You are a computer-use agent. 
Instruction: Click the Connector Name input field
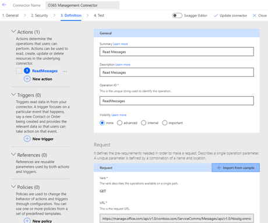tap(83, 5)
